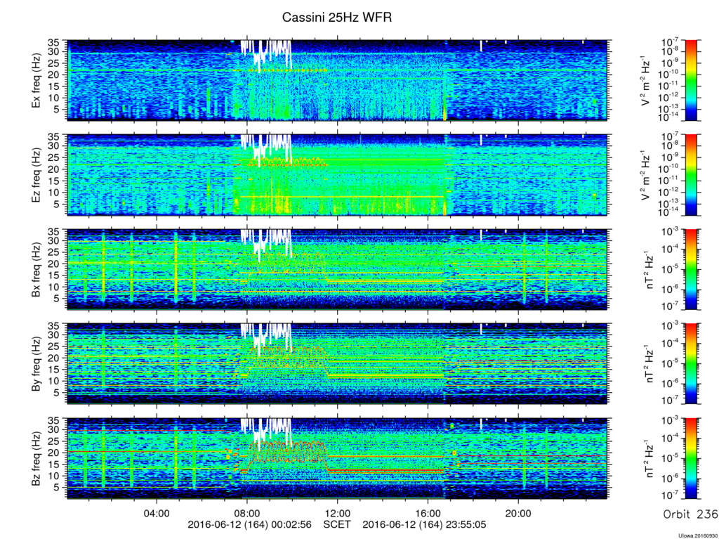The height and width of the screenshot is (539, 719).
Task: Click the color bar beside the Bx panel
Action: click(691, 270)
